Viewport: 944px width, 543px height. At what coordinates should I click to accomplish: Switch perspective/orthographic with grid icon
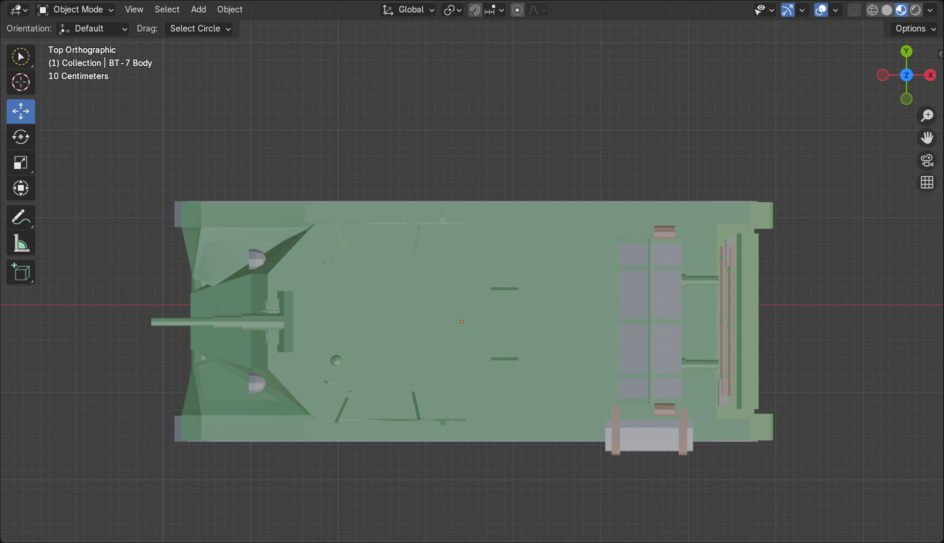[927, 183]
